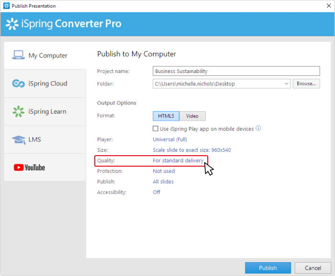Select the My Computer laptop icon
Image resolution: width=335 pixels, height=276 pixels.
[18, 55]
